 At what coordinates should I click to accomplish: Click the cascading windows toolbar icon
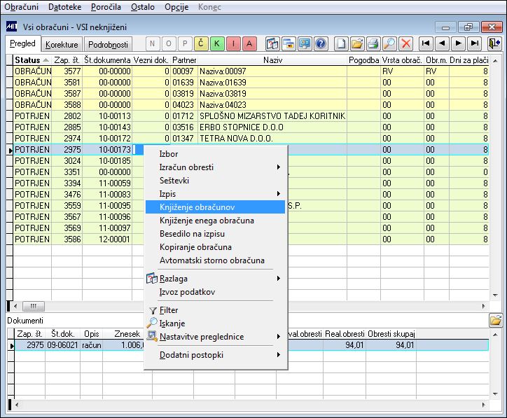pyautogui.click(x=289, y=43)
